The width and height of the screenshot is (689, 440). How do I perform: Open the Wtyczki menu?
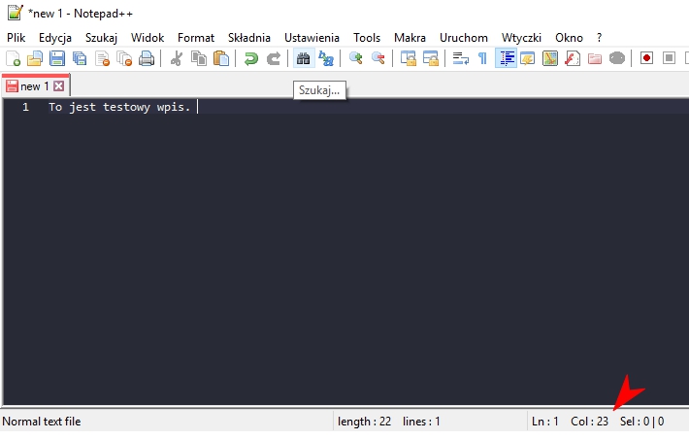tap(521, 38)
